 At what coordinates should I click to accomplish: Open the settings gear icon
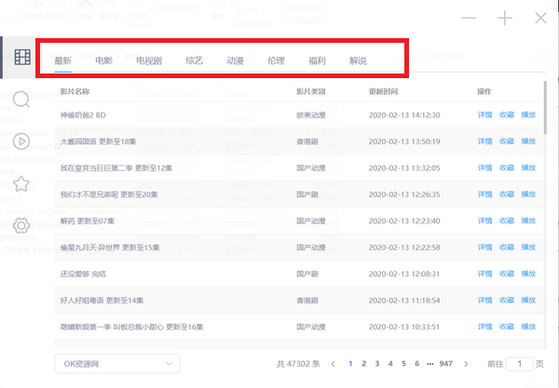point(22,225)
